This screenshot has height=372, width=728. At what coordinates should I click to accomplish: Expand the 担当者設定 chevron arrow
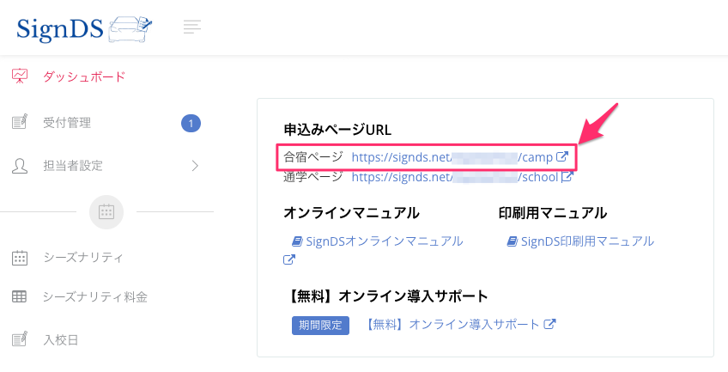(x=195, y=165)
